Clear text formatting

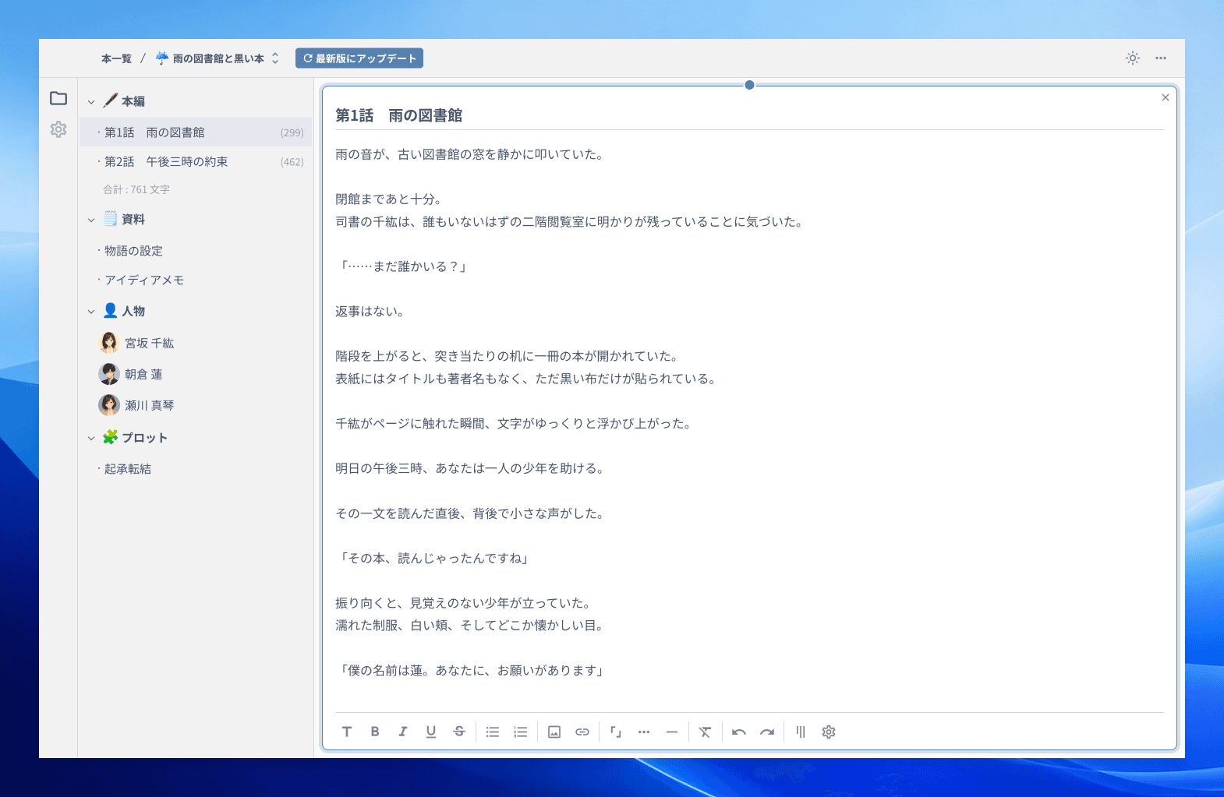click(706, 732)
